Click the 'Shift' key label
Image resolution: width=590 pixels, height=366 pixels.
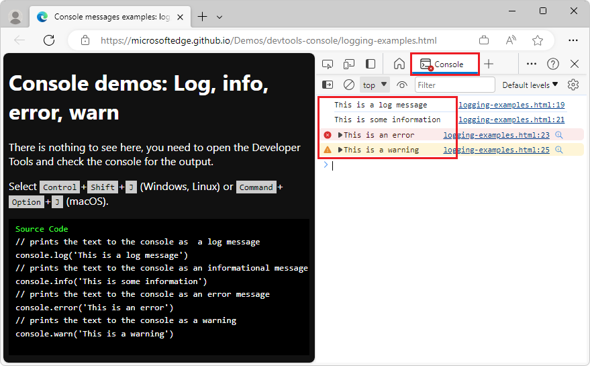(x=103, y=187)
